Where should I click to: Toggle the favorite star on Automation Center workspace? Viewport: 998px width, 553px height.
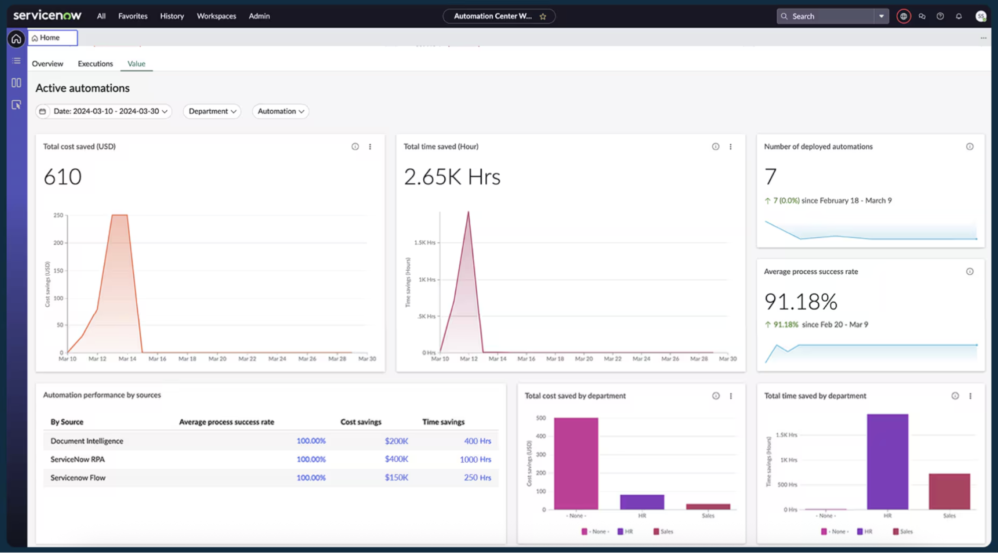click(x=542, y=16)
